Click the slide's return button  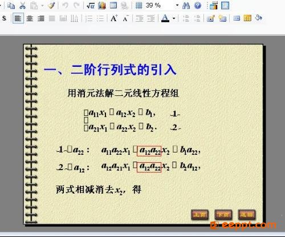point(247,215)
